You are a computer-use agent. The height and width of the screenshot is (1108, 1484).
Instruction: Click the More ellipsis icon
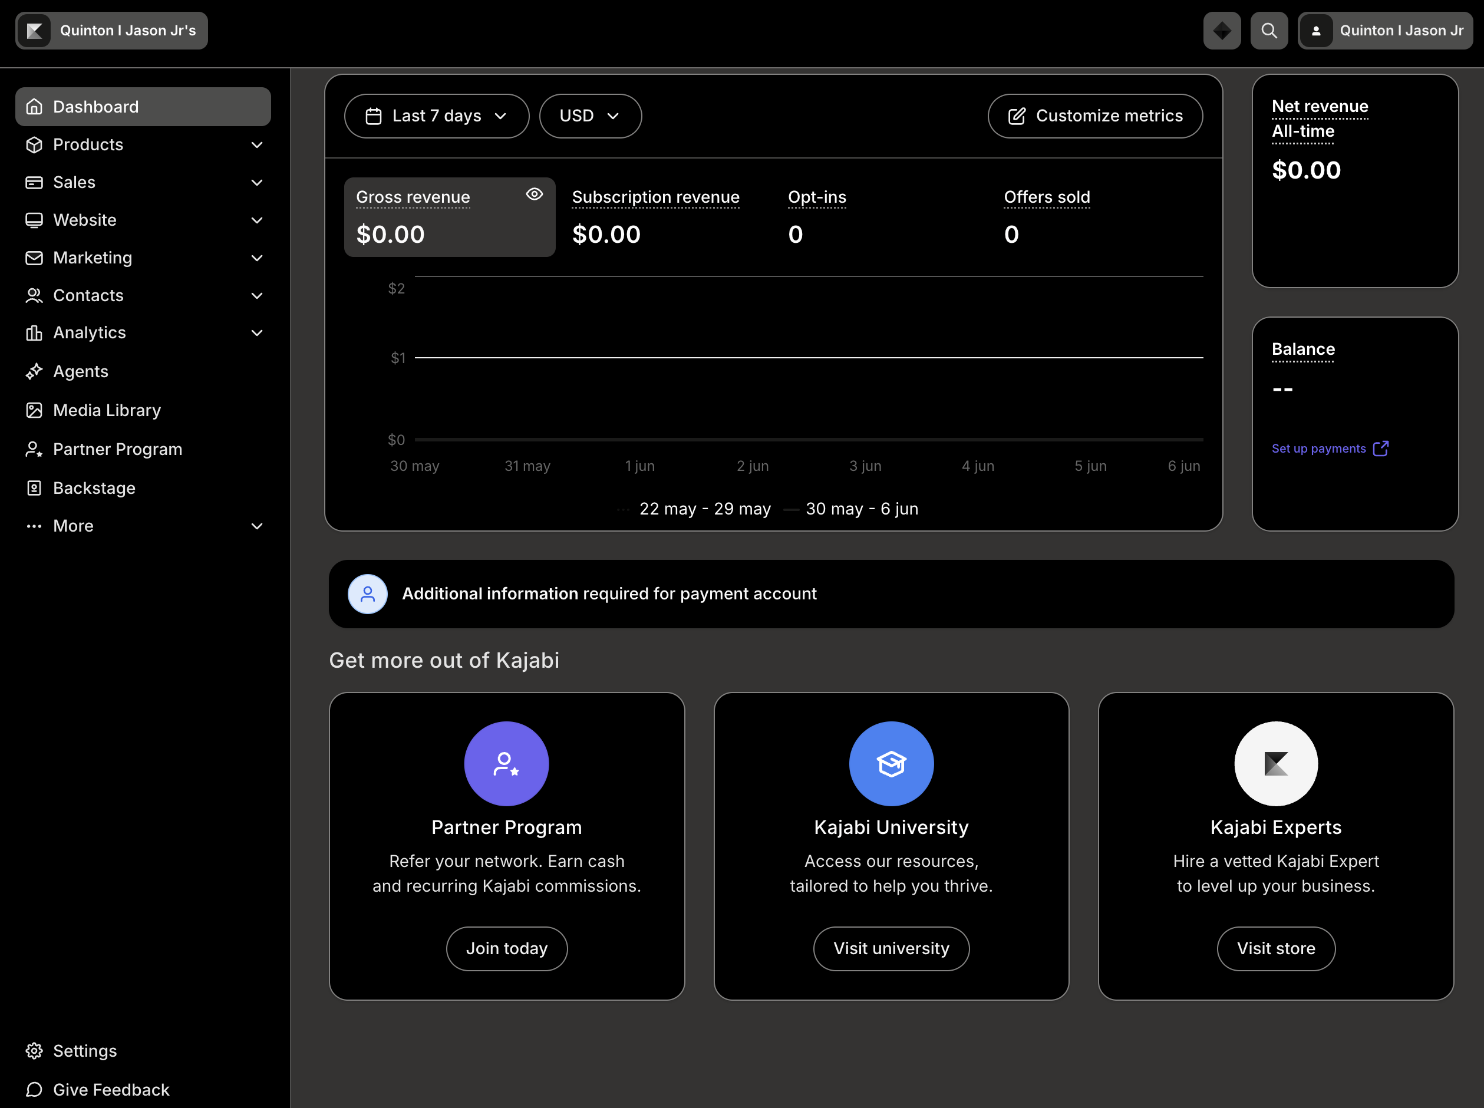tap(34, 526)
